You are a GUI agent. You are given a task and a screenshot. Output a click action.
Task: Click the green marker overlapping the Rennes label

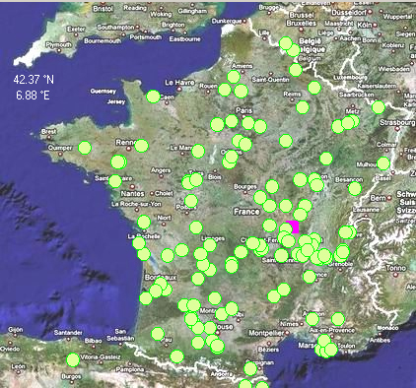click(x=141, y=146)
